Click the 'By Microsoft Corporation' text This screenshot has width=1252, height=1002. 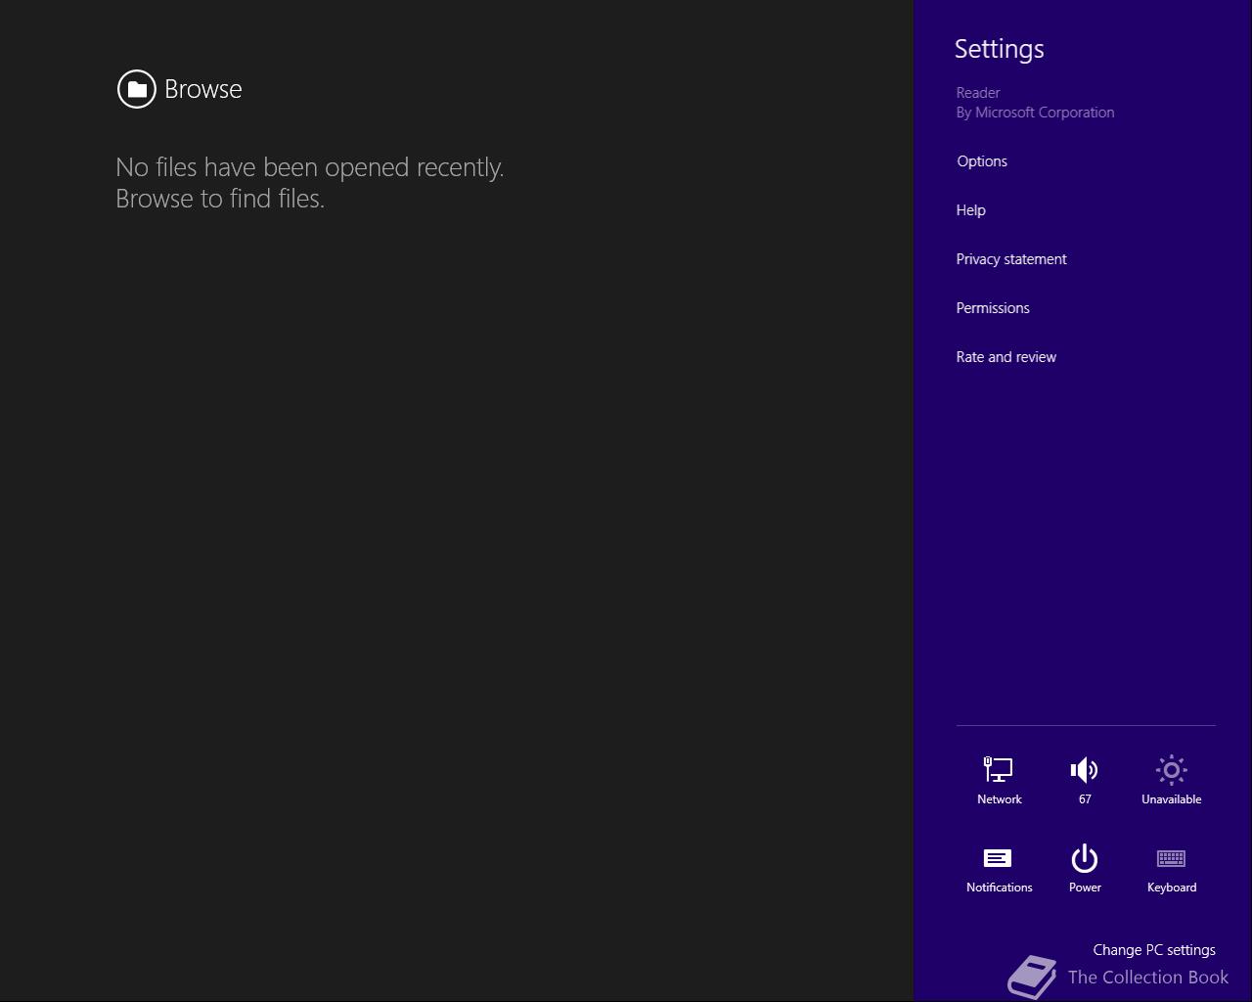tap(1035, 113)
